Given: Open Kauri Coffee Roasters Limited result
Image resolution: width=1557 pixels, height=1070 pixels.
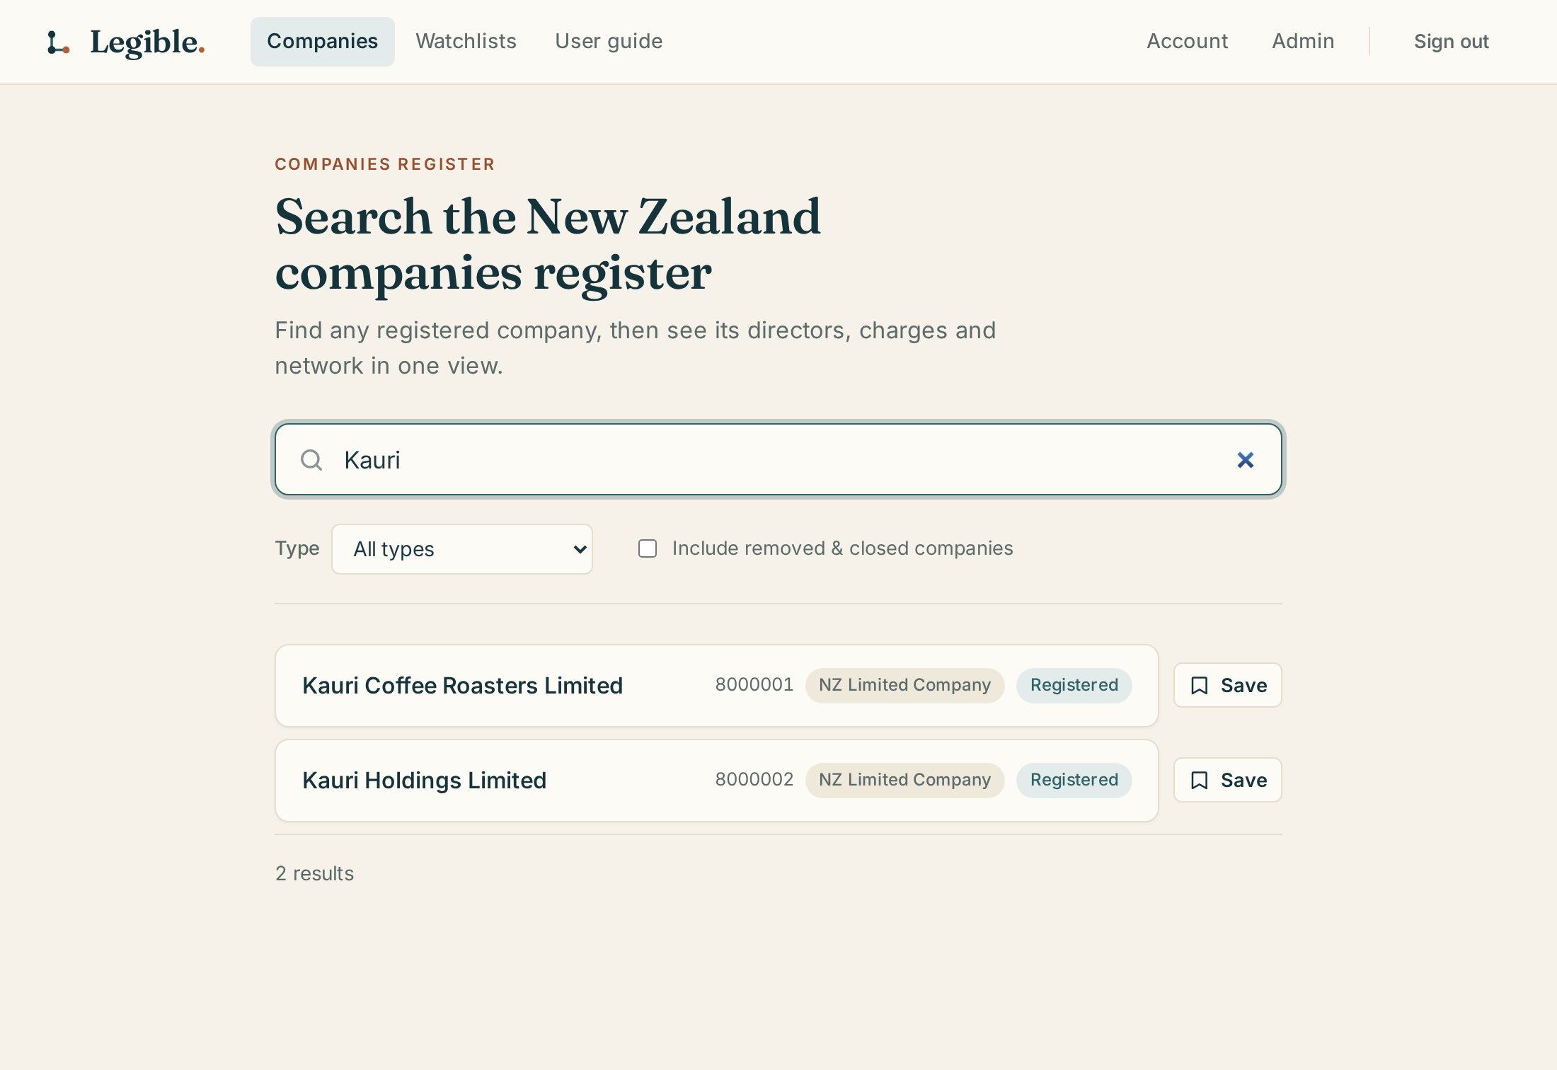Looking at the screenshot, I should tap(717, 685).
